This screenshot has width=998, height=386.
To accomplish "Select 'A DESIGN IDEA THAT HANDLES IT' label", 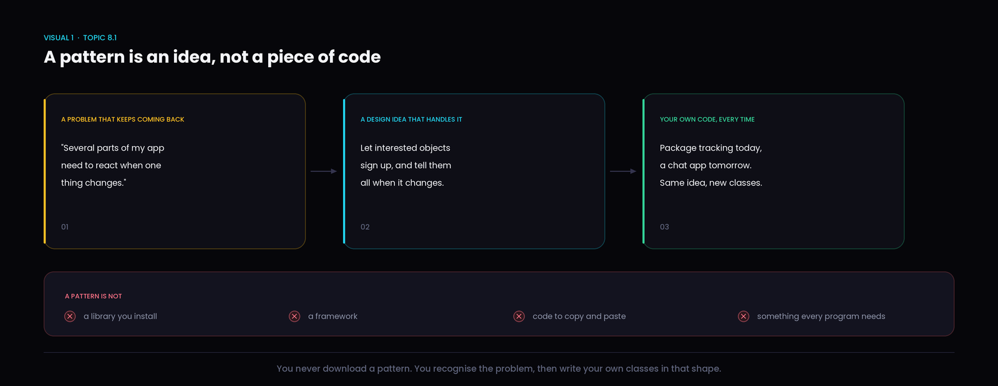I will tap(411, 120).
